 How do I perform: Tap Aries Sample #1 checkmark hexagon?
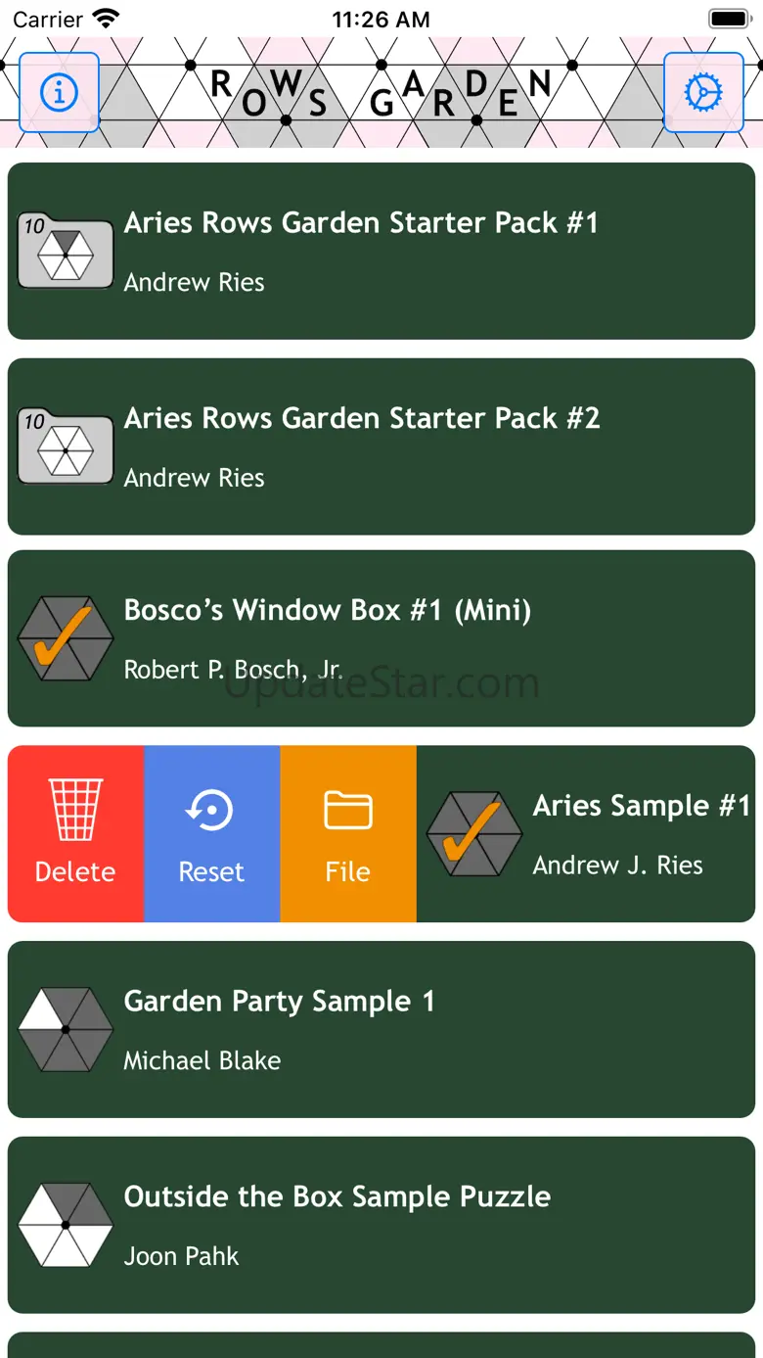[474, 834]
